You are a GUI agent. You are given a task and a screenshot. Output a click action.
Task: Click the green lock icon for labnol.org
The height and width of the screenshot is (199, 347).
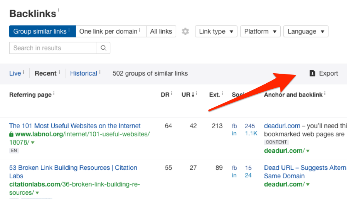click(12, 134)
